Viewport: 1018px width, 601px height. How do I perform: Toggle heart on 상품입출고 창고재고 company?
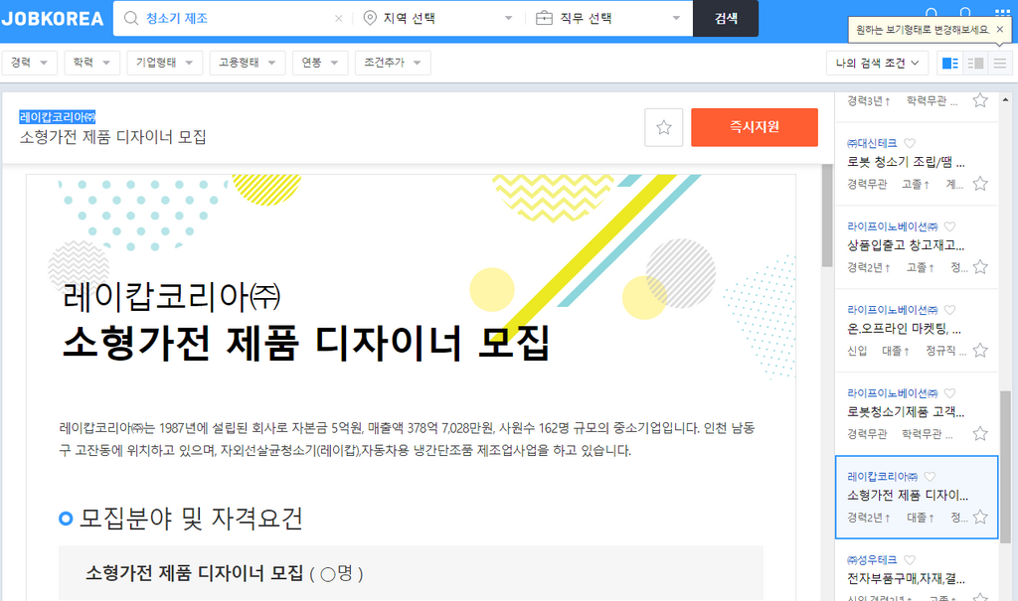[x=949, y=226]
